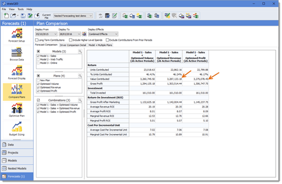Check the New Plan checkbox
Viewport: 282px width, 184px height.
click(x=38, y=80)
